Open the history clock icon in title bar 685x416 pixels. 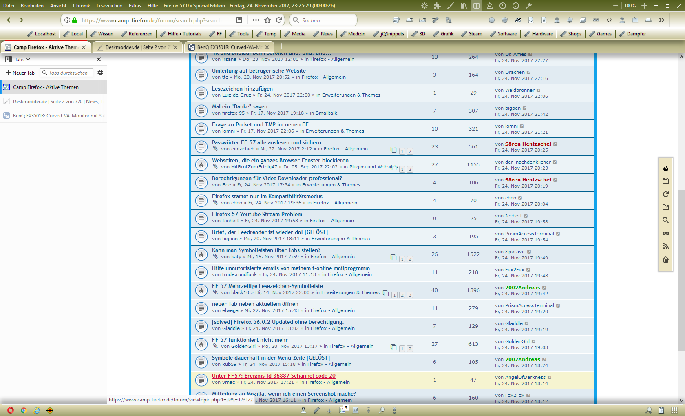(x=502, y=6)
